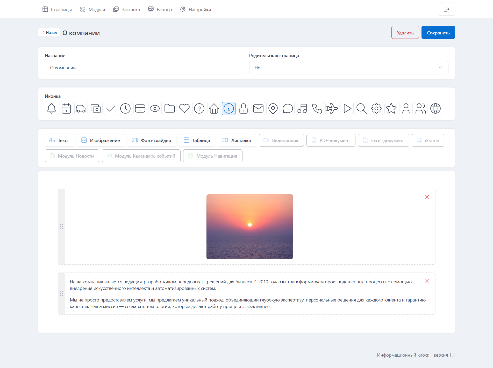Add a Фото-слайдер block
This screenshot has width=493, height=368.
(x=152, y=140)
